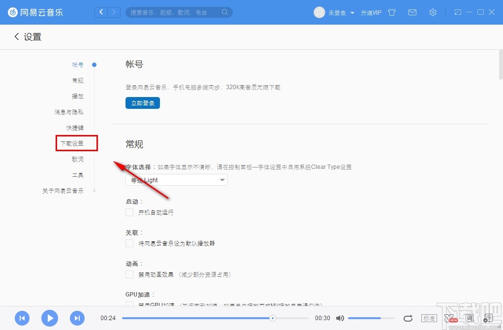Screen dimensions: 503x330
Task: Open the NEW listen-together icon
Action: [x=450, y=318]
